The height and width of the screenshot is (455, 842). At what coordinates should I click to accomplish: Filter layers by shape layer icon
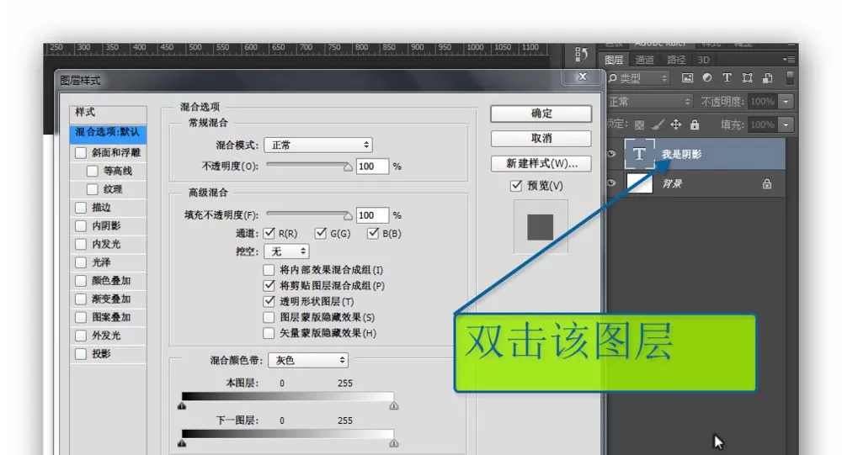(x=747, y=78)
